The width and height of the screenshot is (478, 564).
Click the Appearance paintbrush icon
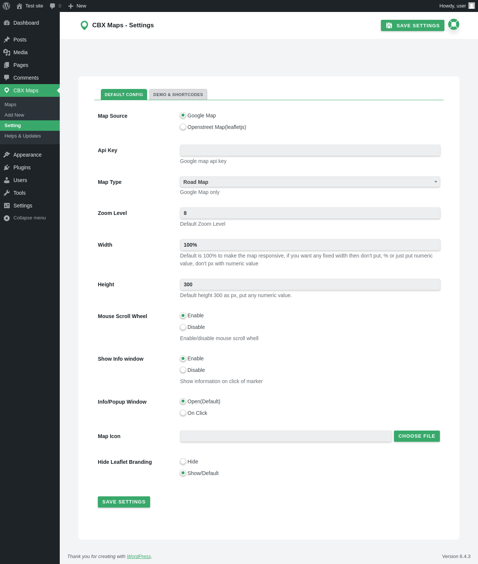[7, 155]
